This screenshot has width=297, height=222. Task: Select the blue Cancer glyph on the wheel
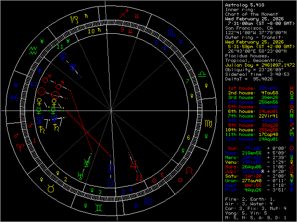coord(148,201)
